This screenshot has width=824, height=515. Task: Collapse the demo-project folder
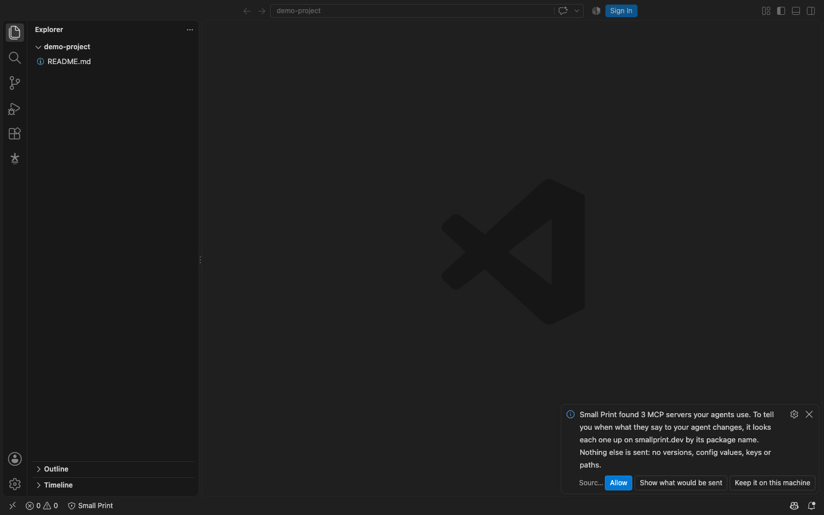coord(113,47)
